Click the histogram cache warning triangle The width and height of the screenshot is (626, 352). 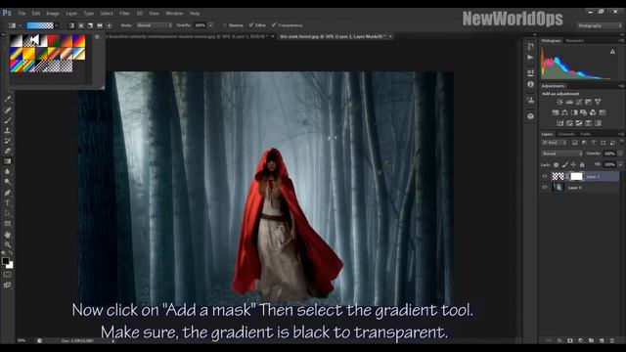click(612, 52)
